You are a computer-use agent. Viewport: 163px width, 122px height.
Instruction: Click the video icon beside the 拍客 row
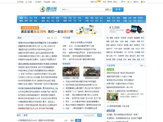[64, 95]
